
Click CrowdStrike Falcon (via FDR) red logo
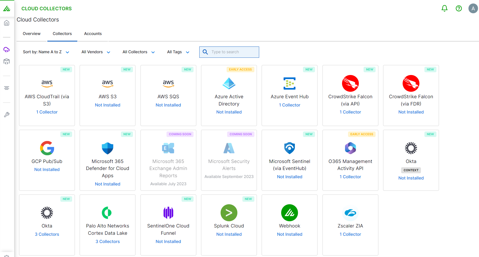(x=411, y=83)
